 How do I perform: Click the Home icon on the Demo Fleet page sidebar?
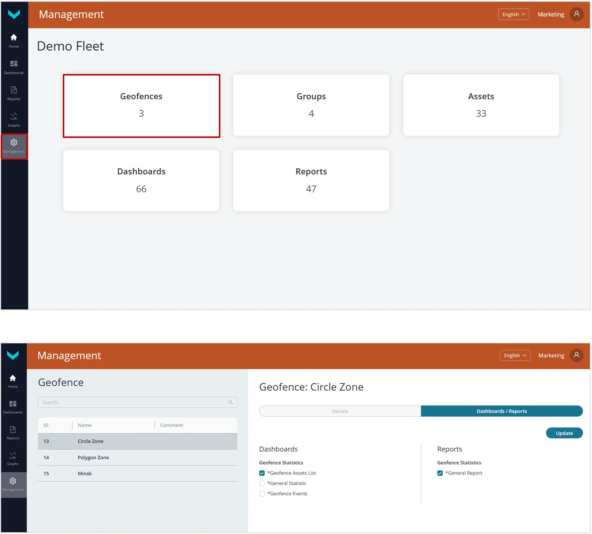coord(14,38)
